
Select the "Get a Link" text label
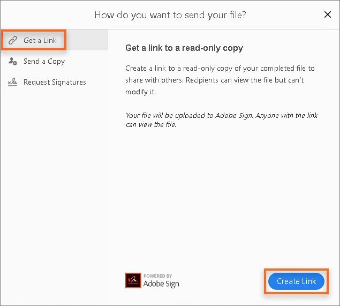[40, 41]
